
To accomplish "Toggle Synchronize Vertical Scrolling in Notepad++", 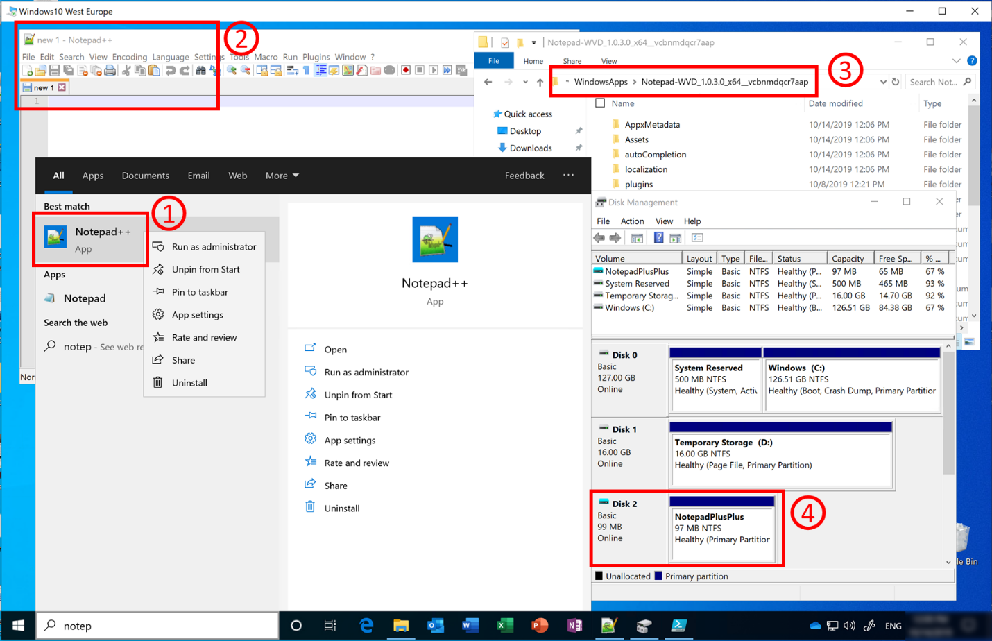I will [x=262, y=69].
